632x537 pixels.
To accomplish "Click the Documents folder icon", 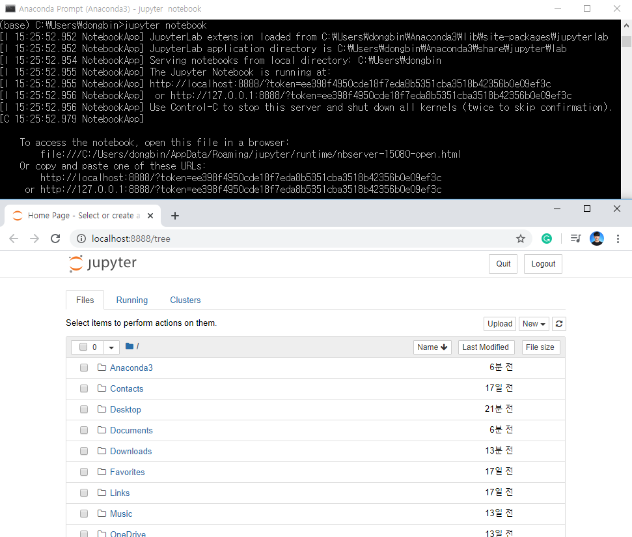I will (x=102, y=429).
